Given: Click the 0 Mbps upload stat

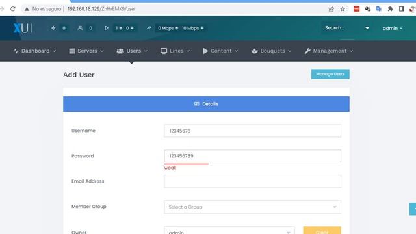Looking at the screenshot, I should point(168,28).
